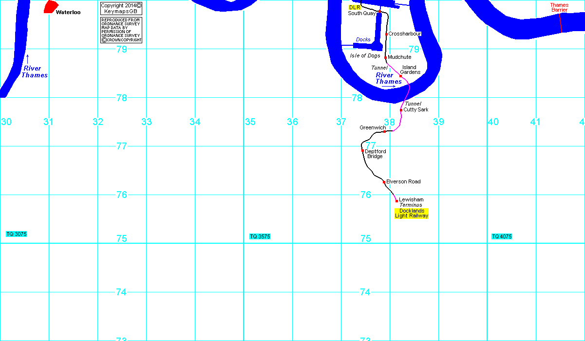The image size is (585, 341).
Task: Click the red Thames Barrier text label
Action: [x=559, y=7]
